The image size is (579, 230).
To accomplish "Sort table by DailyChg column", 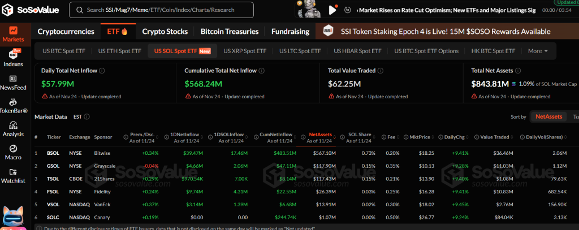I will 455,137.
